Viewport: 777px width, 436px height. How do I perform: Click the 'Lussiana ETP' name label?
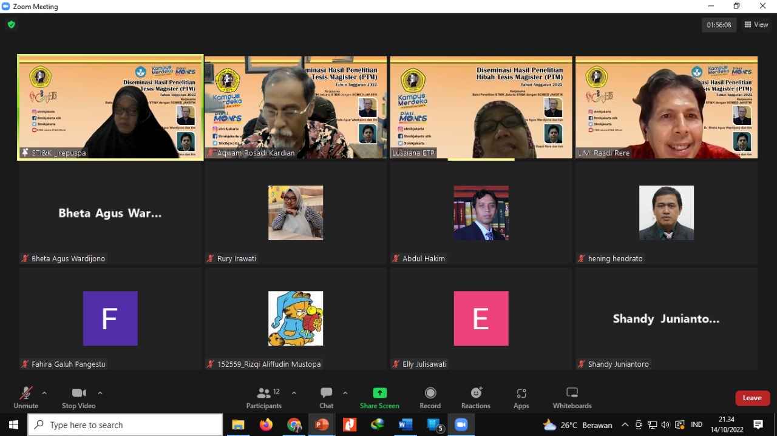413,153
